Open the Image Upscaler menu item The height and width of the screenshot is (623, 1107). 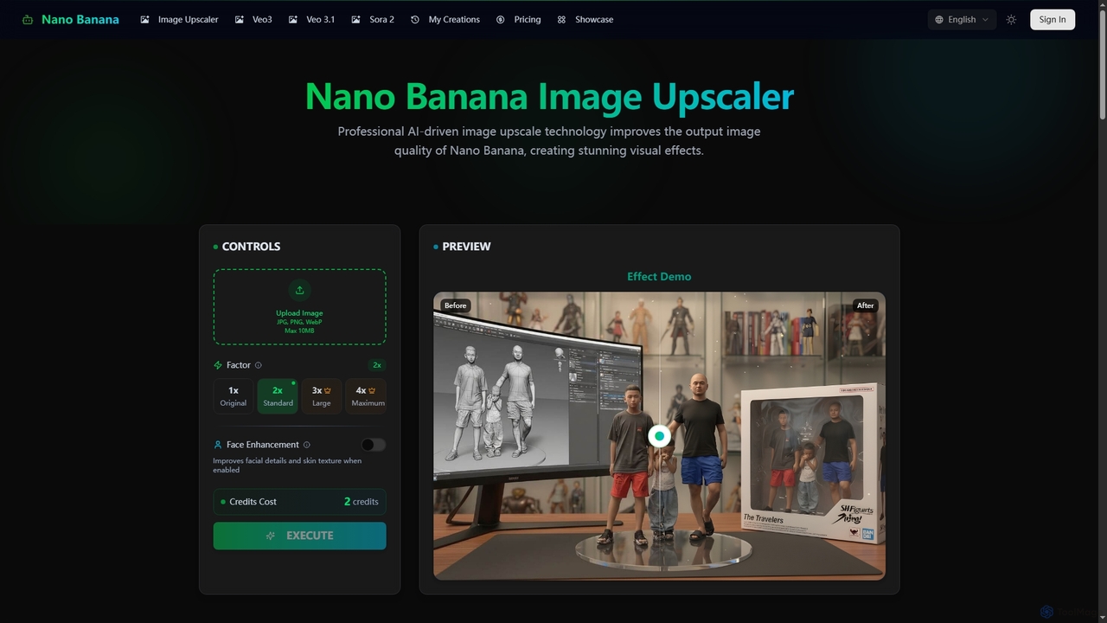(179, 19)
